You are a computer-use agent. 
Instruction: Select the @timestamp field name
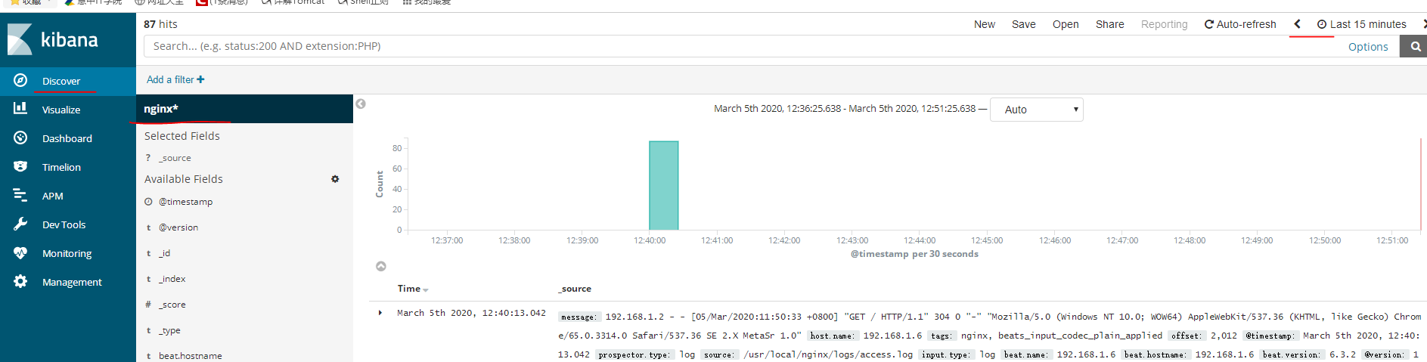(x=185, y=202)
